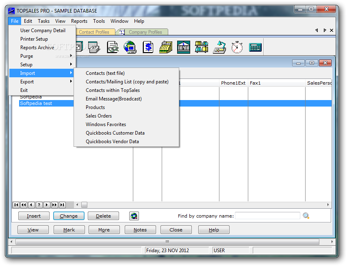Image resolution: width=347 pixels, height=266 pixels.
Task: Open the dollar sign invoice document icon
Action: [148, 47]
